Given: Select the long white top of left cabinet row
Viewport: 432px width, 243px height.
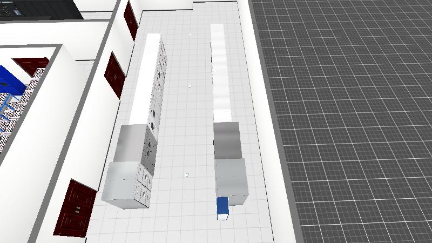Looking at the screenshot, I should [146, 78].
